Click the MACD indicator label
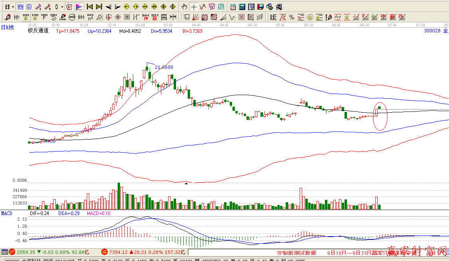Viewport: 449px width, 261px height. pos(6,213)
